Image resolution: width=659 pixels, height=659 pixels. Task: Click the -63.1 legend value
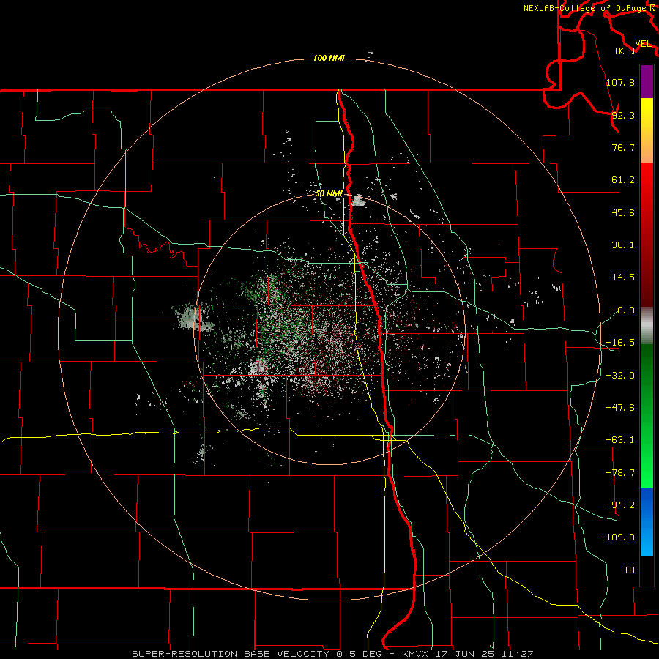point(621,440)
